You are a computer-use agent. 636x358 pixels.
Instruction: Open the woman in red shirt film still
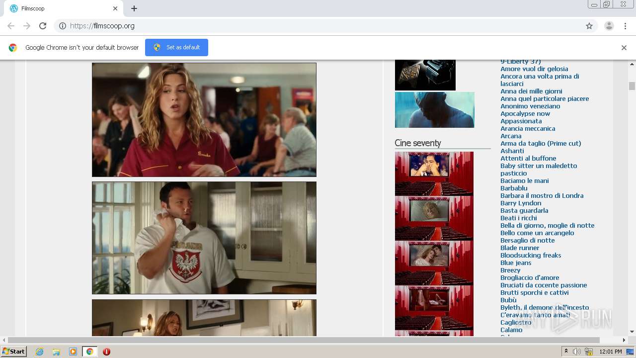(204, 120)
